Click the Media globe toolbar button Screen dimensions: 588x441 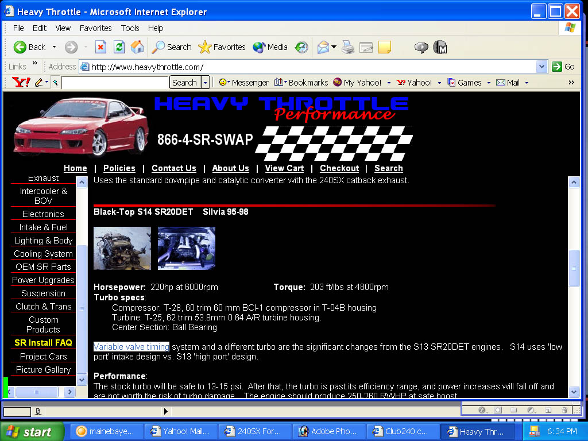pyautogui.click(x=270, y=47)
